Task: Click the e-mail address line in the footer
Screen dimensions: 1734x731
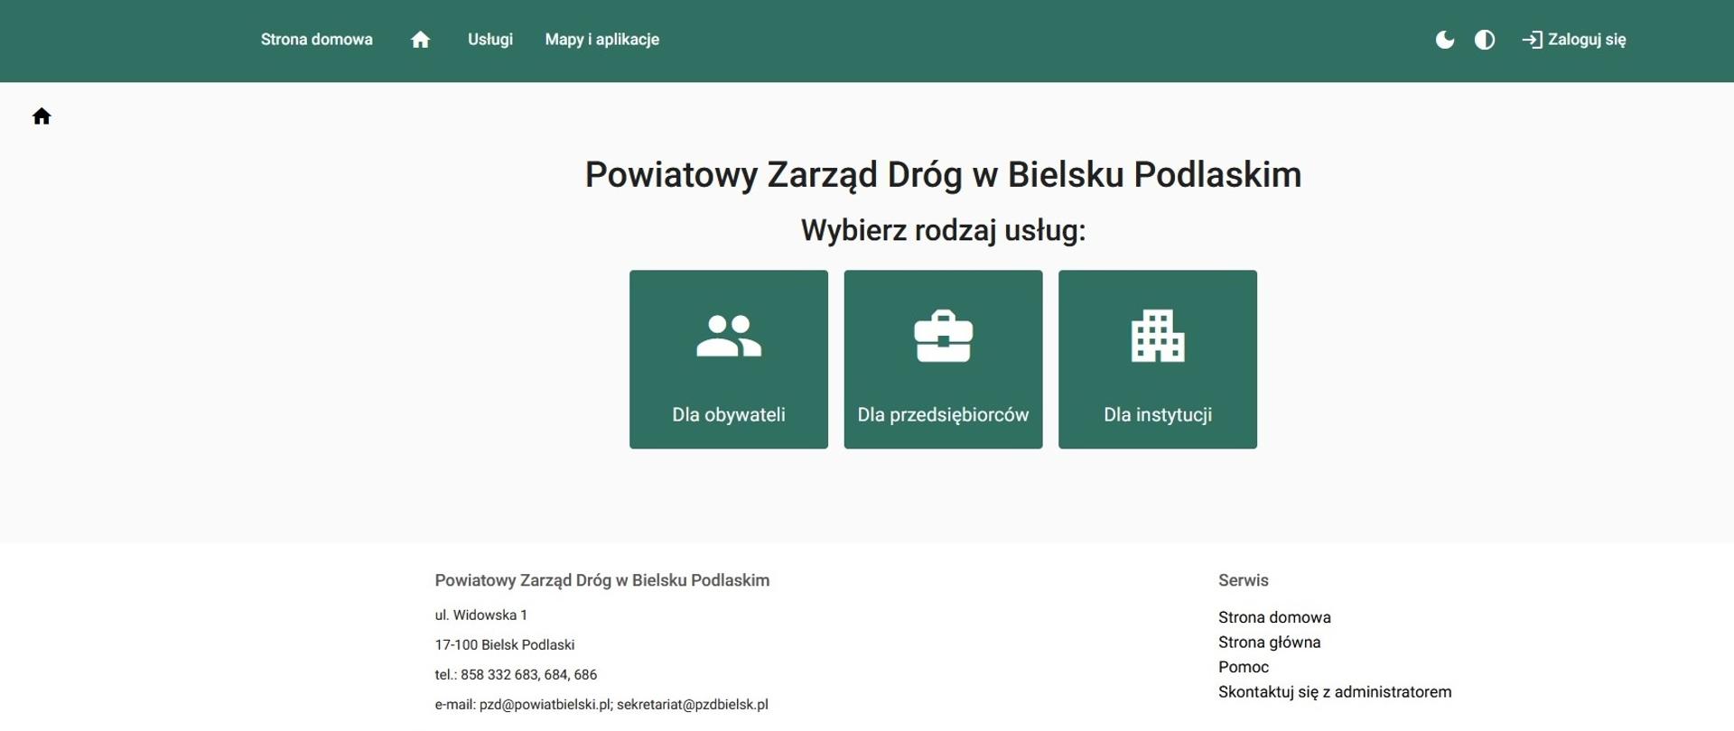Action: click(x=601, y=705)
